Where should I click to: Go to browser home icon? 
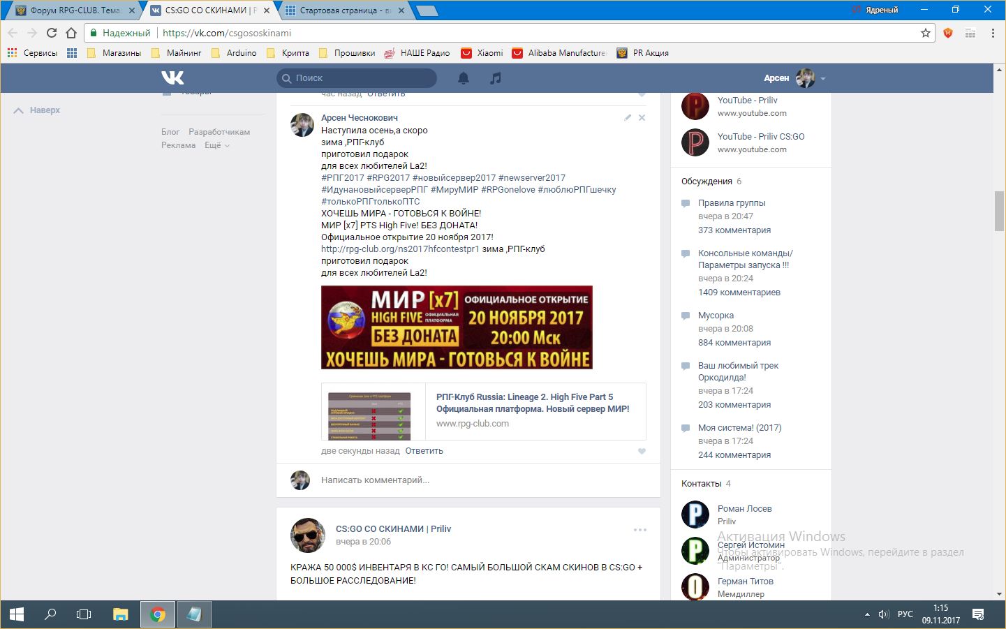pyautogui.click(x=71, y=33)
